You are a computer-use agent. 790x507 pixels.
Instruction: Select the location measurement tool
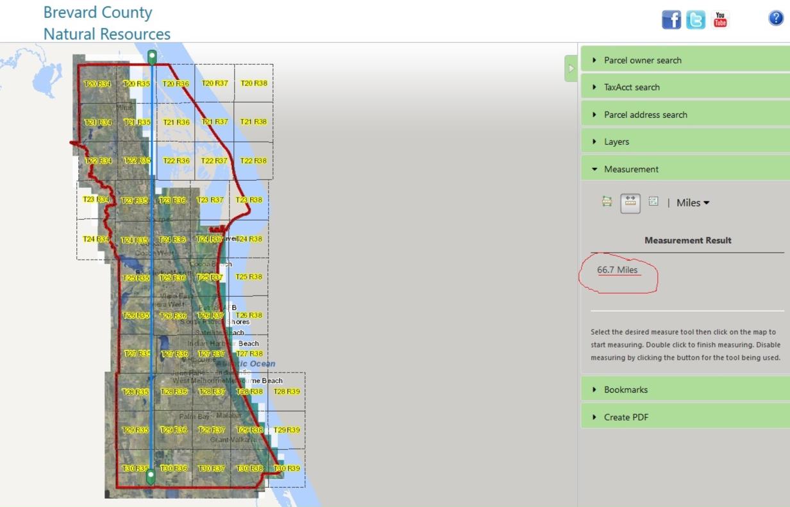pos(653,201)
